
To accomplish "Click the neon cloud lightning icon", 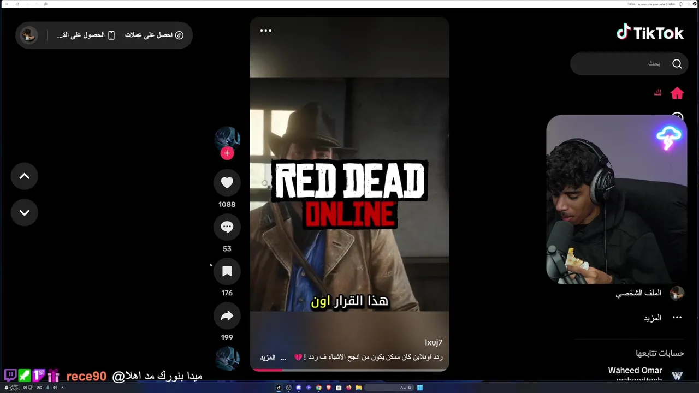I will click(x=669, y=137).
